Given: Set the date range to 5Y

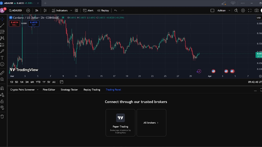Looking at the screenshot, I should pyautogui.click(x=49, y=82).
